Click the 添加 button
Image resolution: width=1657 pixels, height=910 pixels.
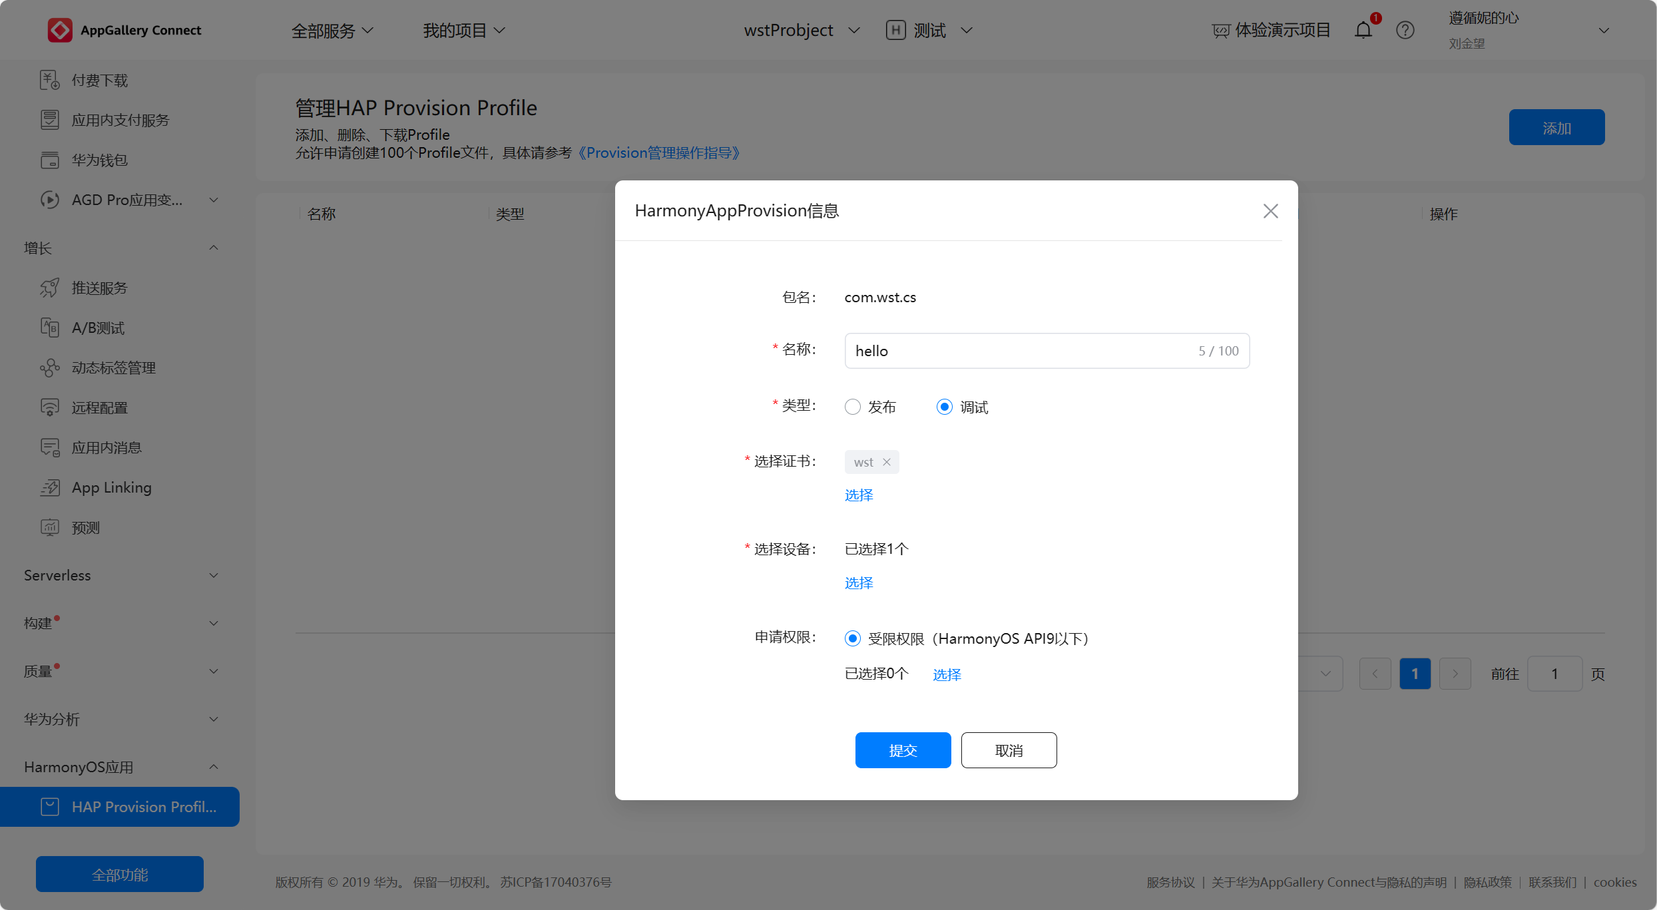tap(1556, 127)
